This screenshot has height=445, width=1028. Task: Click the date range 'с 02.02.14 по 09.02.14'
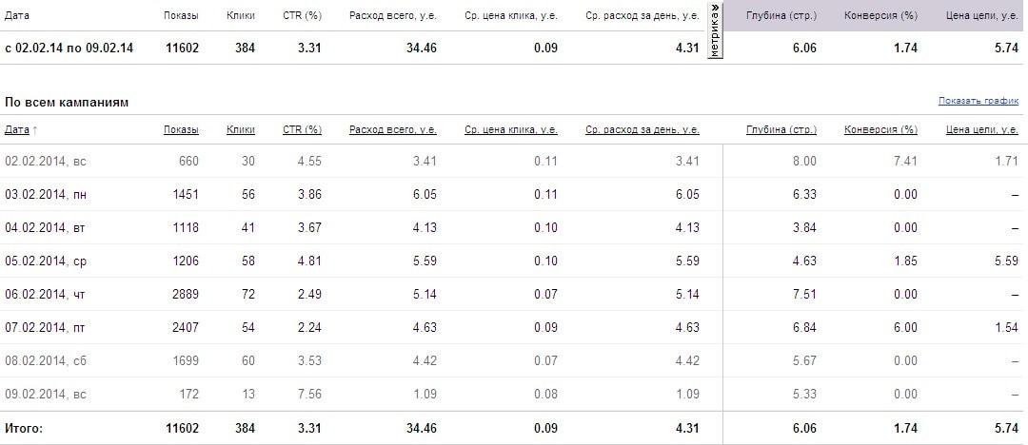click(69, 48)
